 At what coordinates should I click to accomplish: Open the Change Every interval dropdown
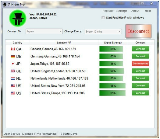(103, 32)
